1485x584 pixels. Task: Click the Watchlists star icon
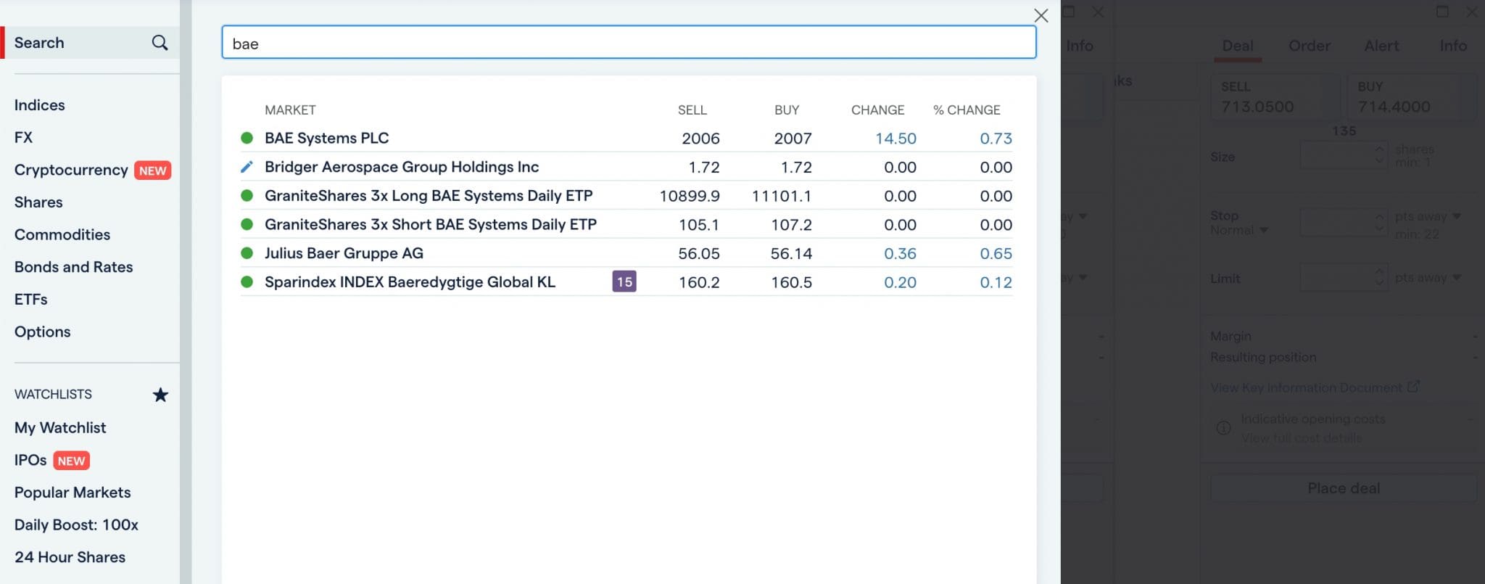pos(160,395)
